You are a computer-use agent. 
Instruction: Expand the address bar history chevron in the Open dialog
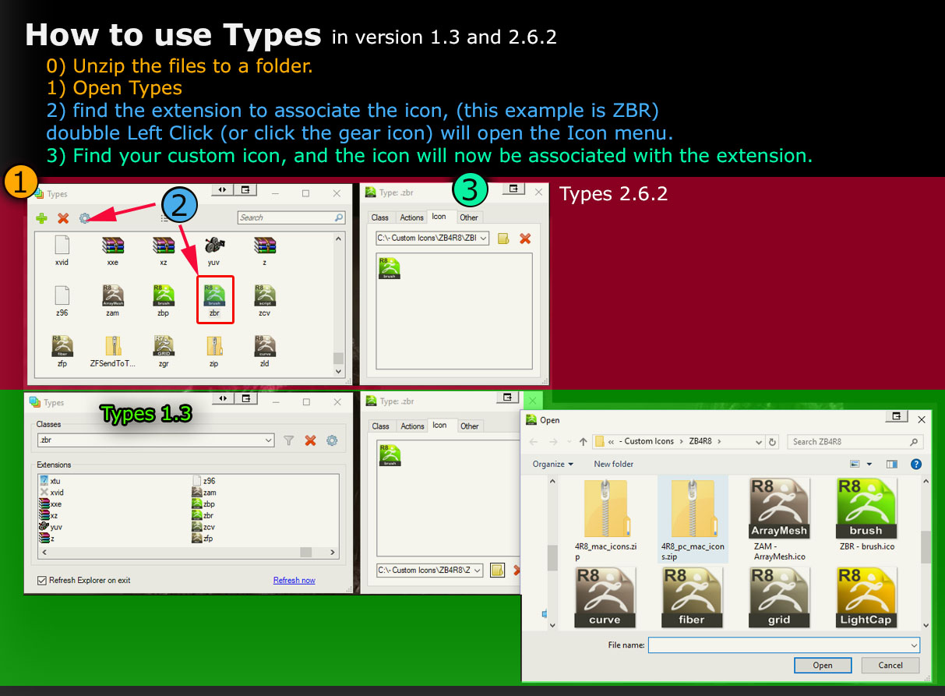tap(760, 441)
